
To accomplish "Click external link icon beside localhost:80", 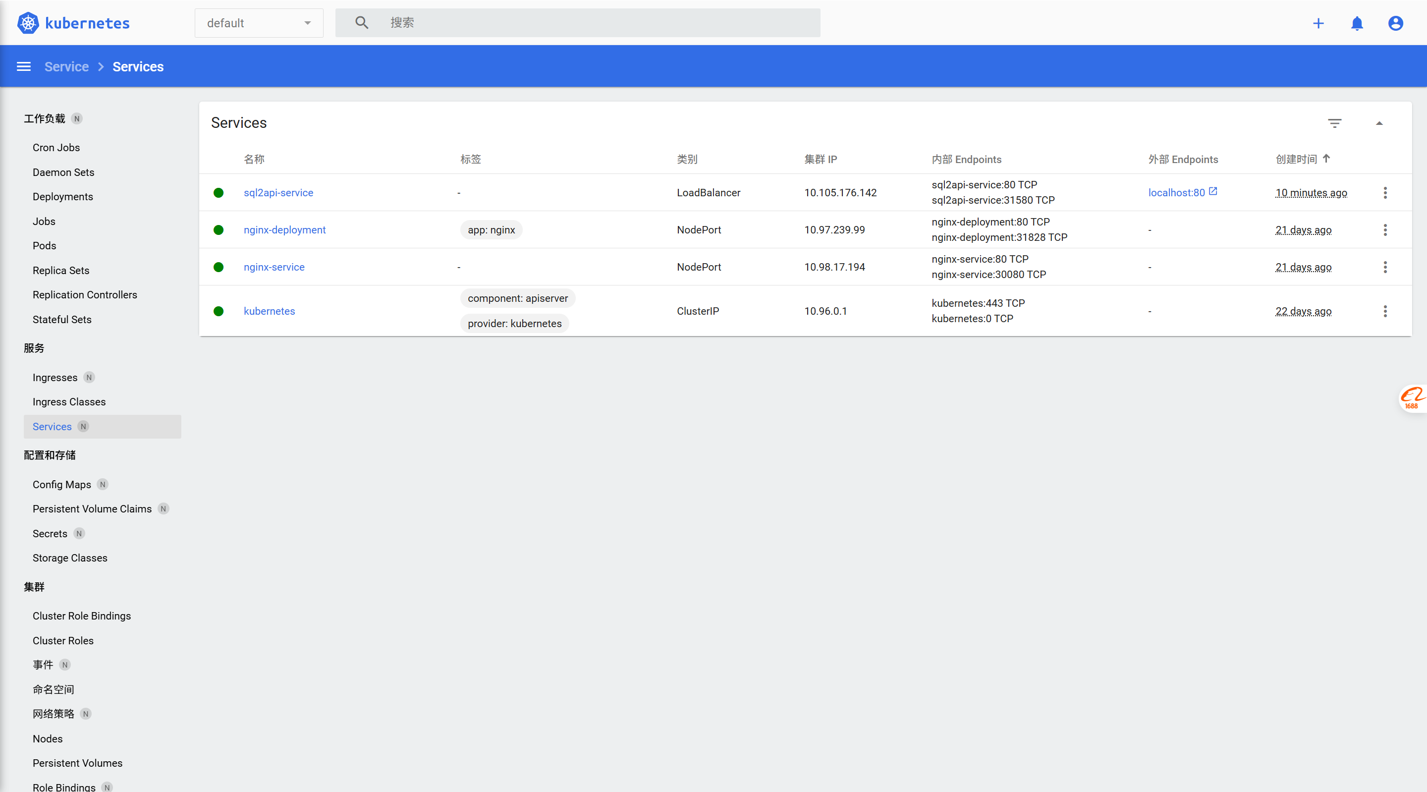I will [1213, 191].
